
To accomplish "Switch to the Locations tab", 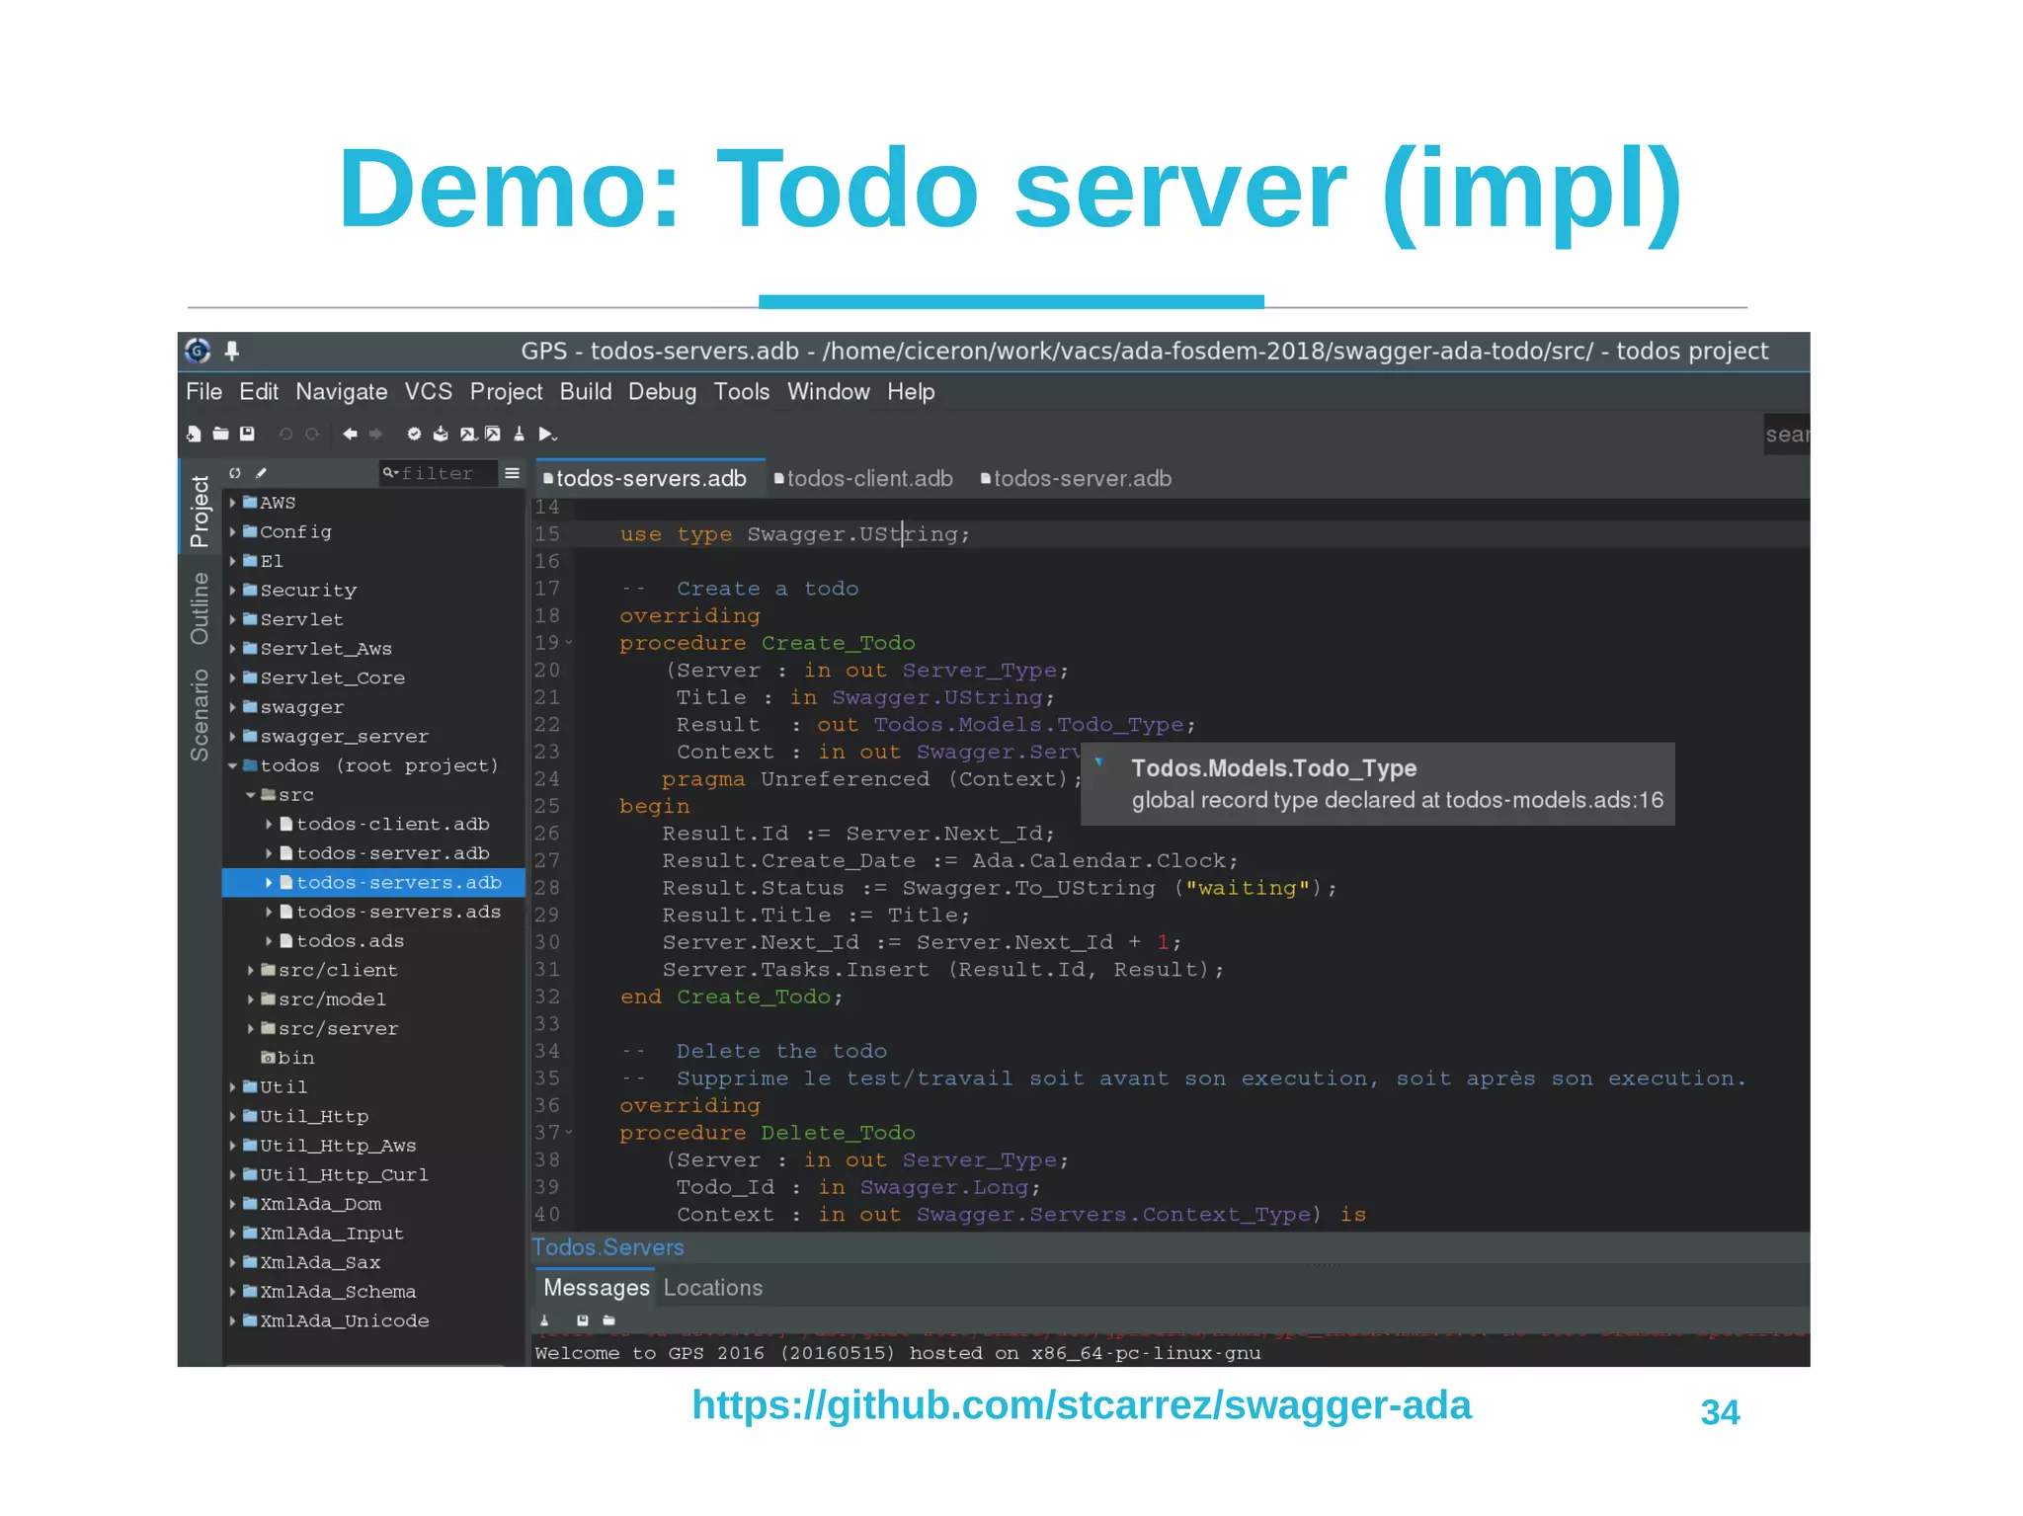I will (x=713, y=1288).
